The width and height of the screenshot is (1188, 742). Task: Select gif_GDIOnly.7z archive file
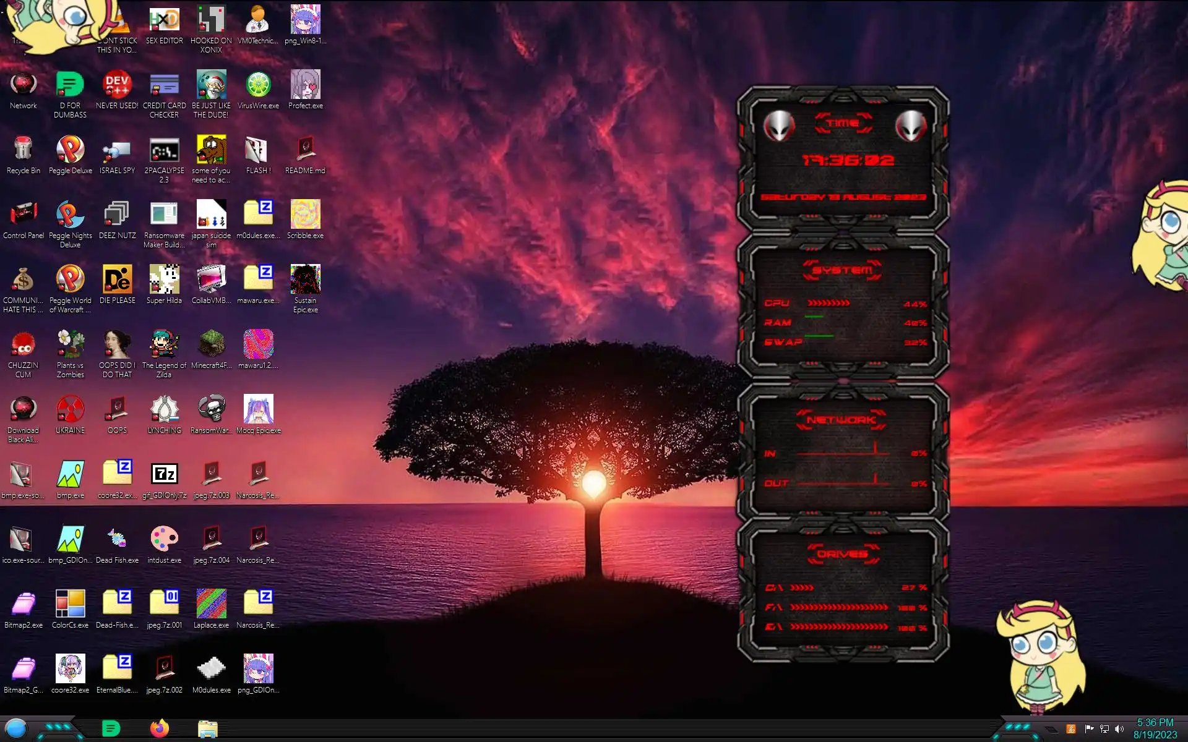[164, 475]
